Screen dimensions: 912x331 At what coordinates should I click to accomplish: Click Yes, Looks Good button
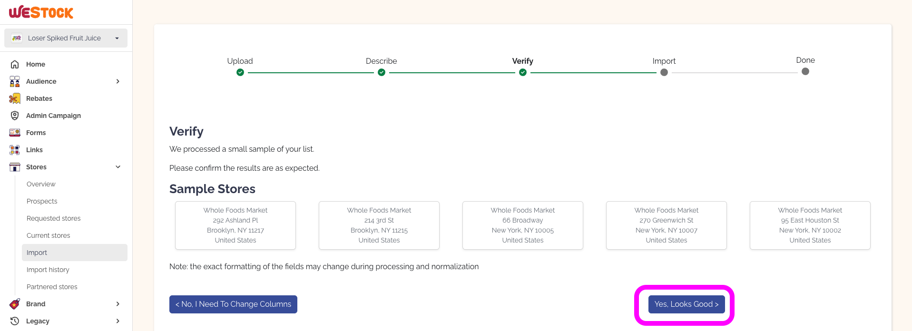click(686, 304)
